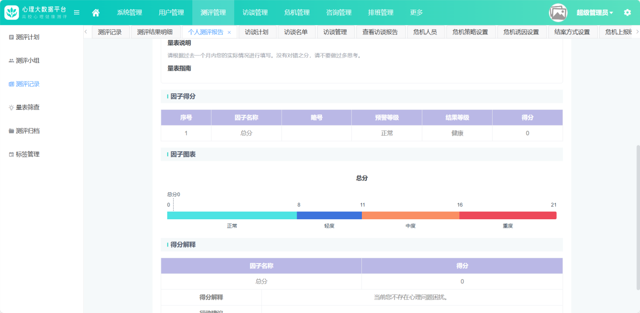Close the 个人测评报告 tab
Screen dimensions: 640x313
229,32
